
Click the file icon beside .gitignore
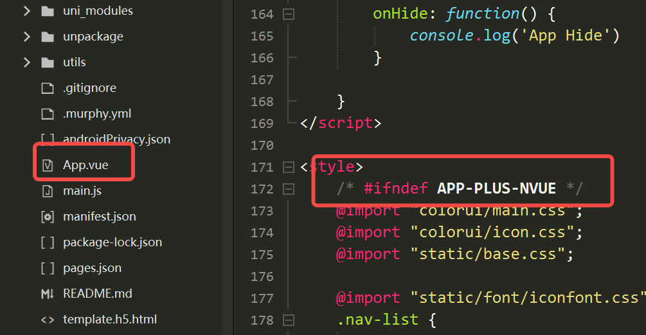click(47, 88)
